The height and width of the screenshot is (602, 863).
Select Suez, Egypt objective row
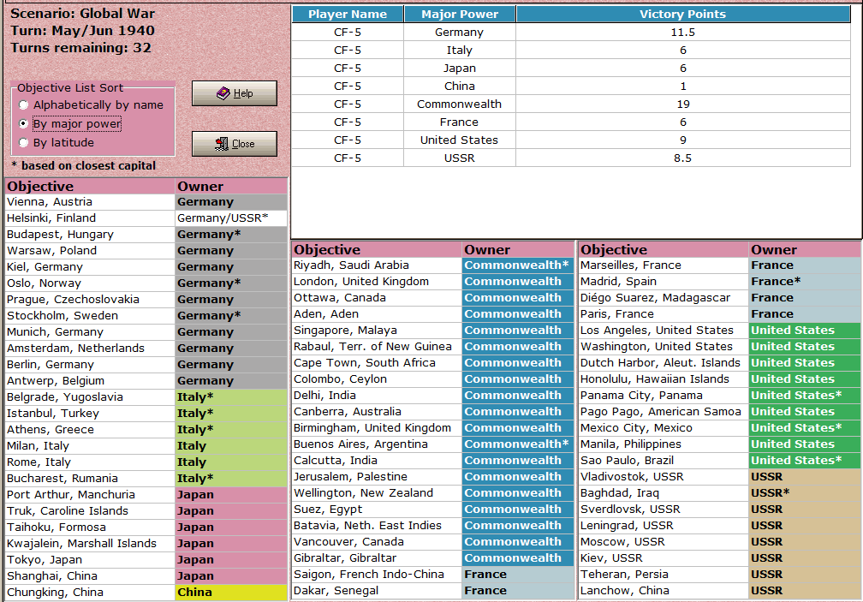click(432, 510)
